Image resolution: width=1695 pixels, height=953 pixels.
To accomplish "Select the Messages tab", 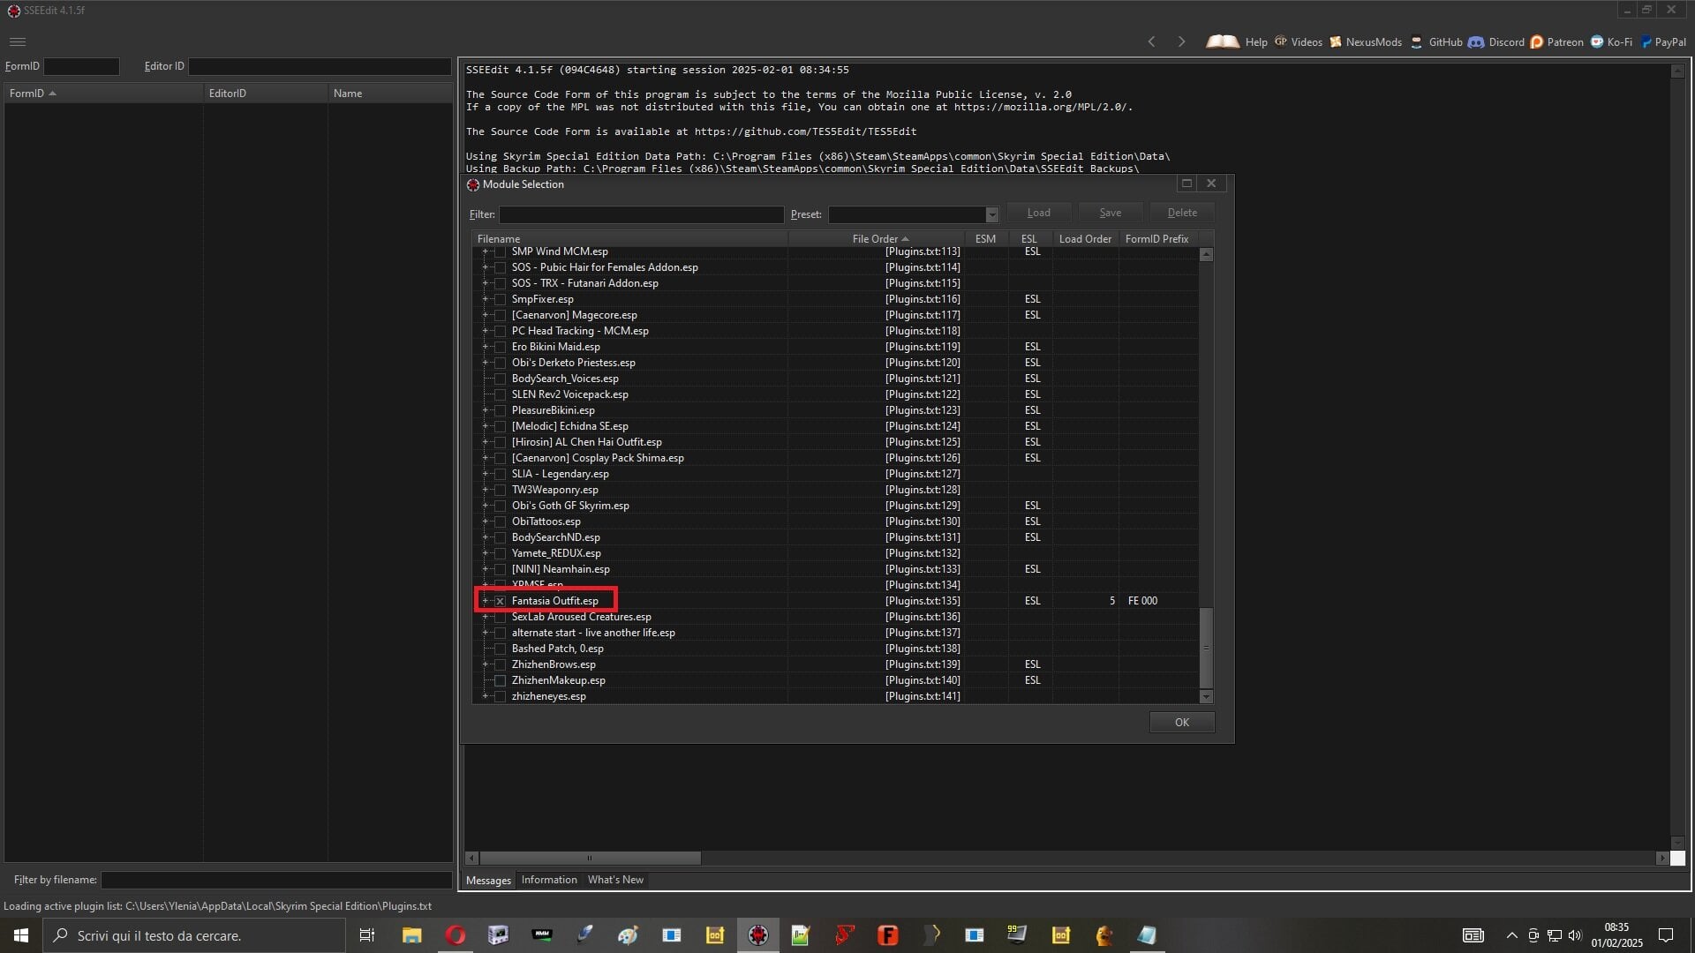I will coord(488,880).
